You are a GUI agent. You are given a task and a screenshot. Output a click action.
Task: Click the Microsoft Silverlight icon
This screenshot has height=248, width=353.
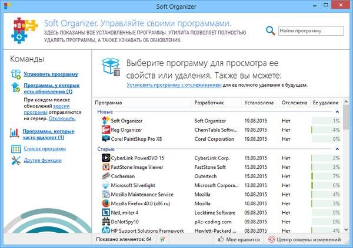tap(105, 185)
